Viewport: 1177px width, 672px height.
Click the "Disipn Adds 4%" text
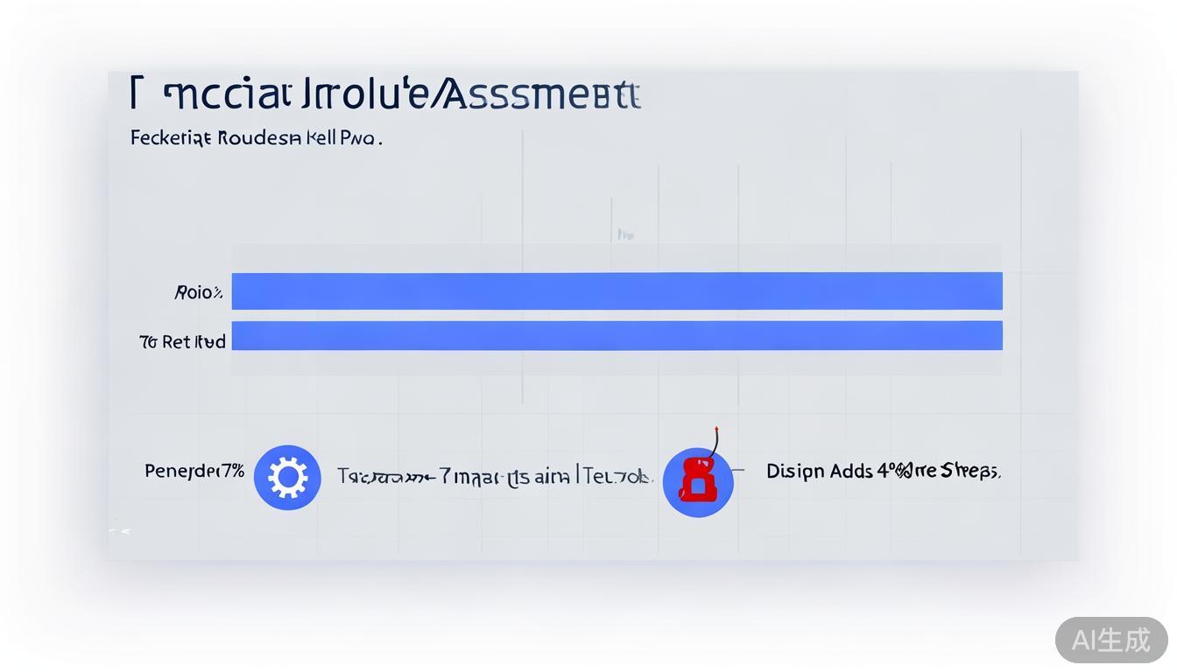[x=883, y=472]
